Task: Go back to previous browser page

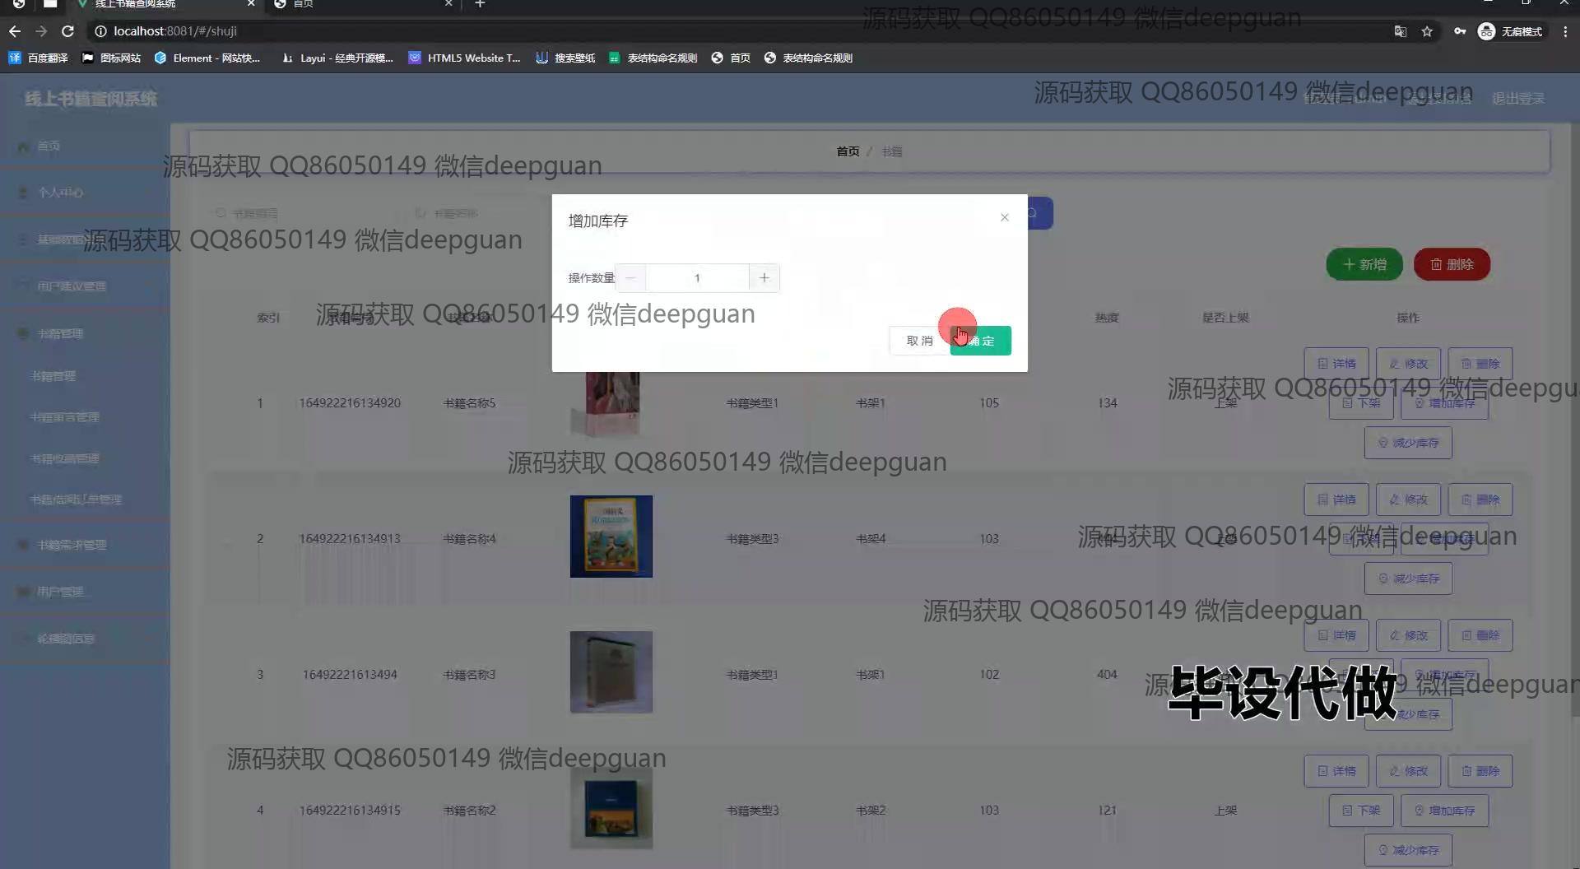Action: point(15,31)
